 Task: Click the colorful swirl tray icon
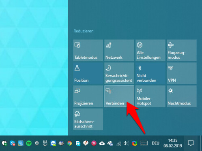(x=134, y=143)
